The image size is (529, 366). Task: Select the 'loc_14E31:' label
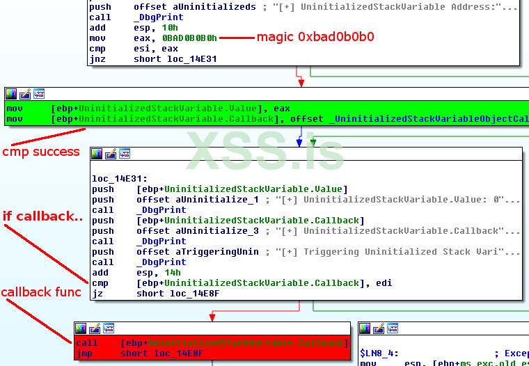click(x=120, y=178)
